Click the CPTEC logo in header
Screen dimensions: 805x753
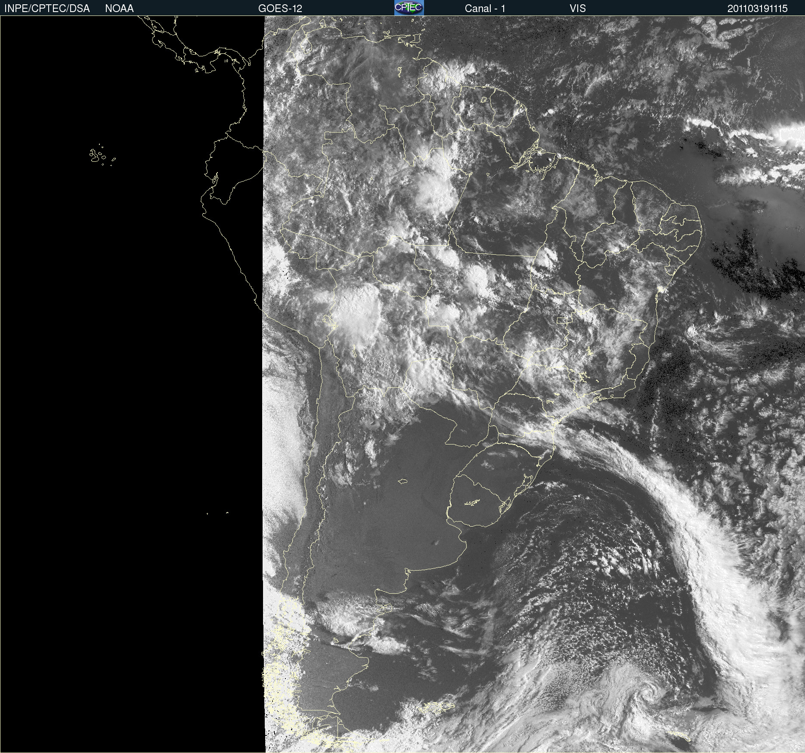coord(409,8)
